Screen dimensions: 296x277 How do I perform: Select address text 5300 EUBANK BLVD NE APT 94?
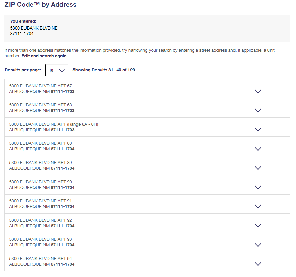[40, 259]
